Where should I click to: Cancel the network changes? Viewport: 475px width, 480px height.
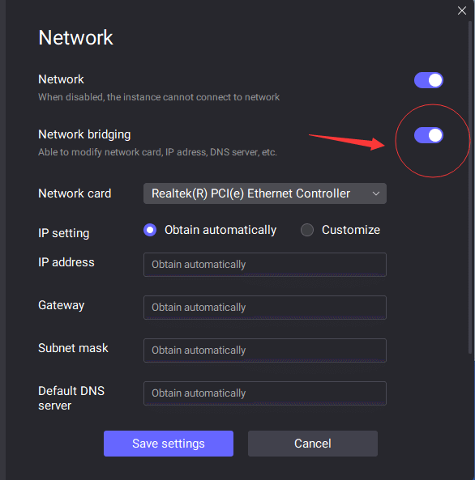pyautogui.click(x=313, y=444)
